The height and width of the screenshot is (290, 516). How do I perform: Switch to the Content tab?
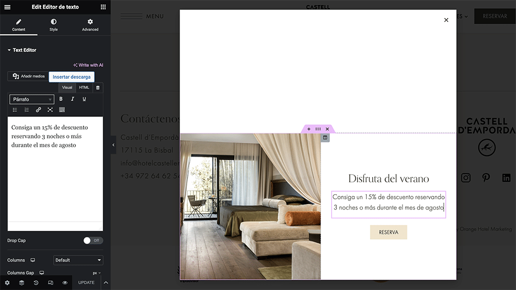(x=19, y=25)
